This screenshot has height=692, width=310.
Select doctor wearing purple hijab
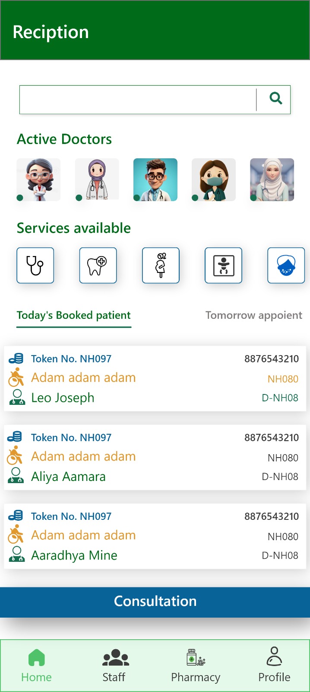point(97,179)
